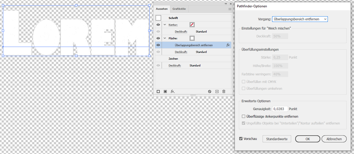This screenshot has width=354, height=154.
Task: Enable Überflüssige Ankerpunkte entfernen checkbox
Action: (x=243, y=117)
